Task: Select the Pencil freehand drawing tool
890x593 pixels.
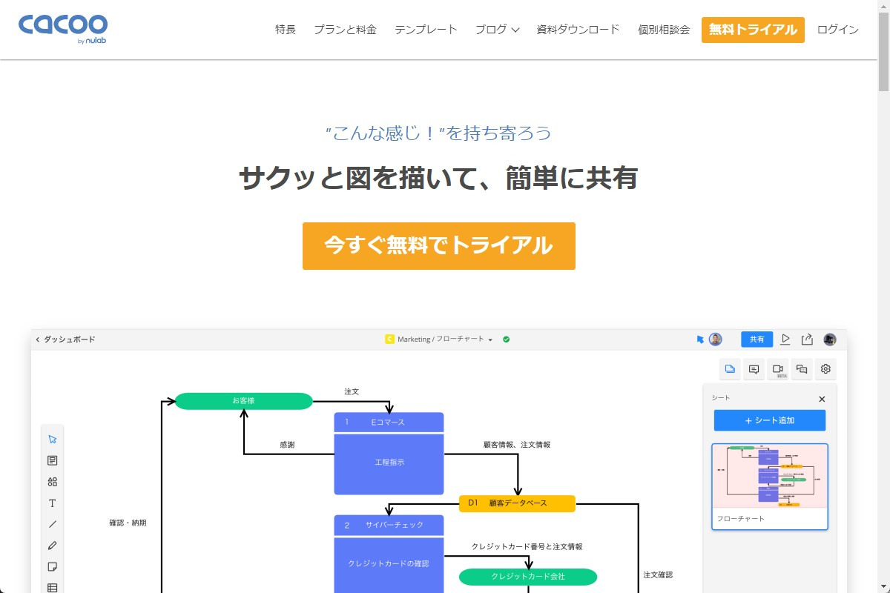Action: (x=53, y=546)
